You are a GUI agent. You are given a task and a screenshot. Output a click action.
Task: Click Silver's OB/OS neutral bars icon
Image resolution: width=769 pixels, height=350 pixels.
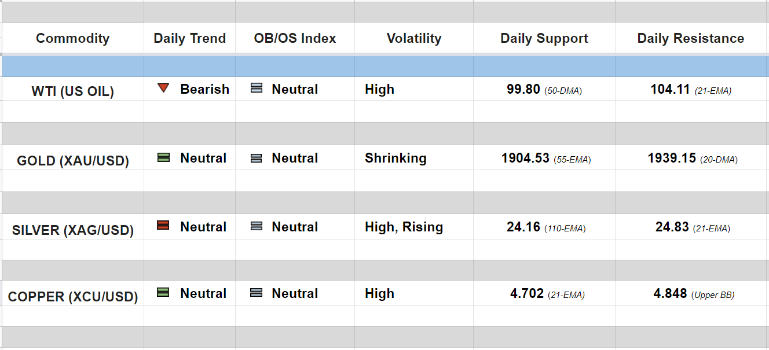(257, 227)
